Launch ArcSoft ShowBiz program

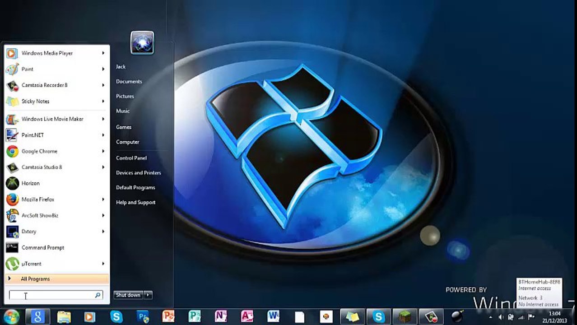[56, 215]
